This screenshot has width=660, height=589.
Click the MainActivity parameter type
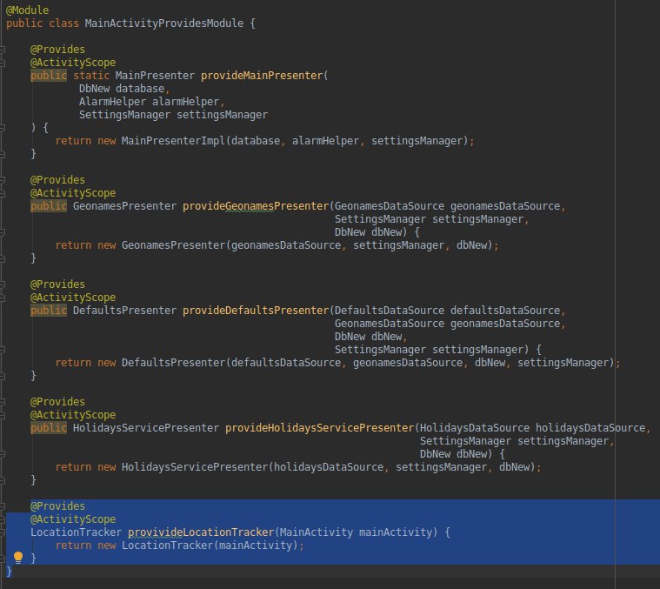click(317, 532)
